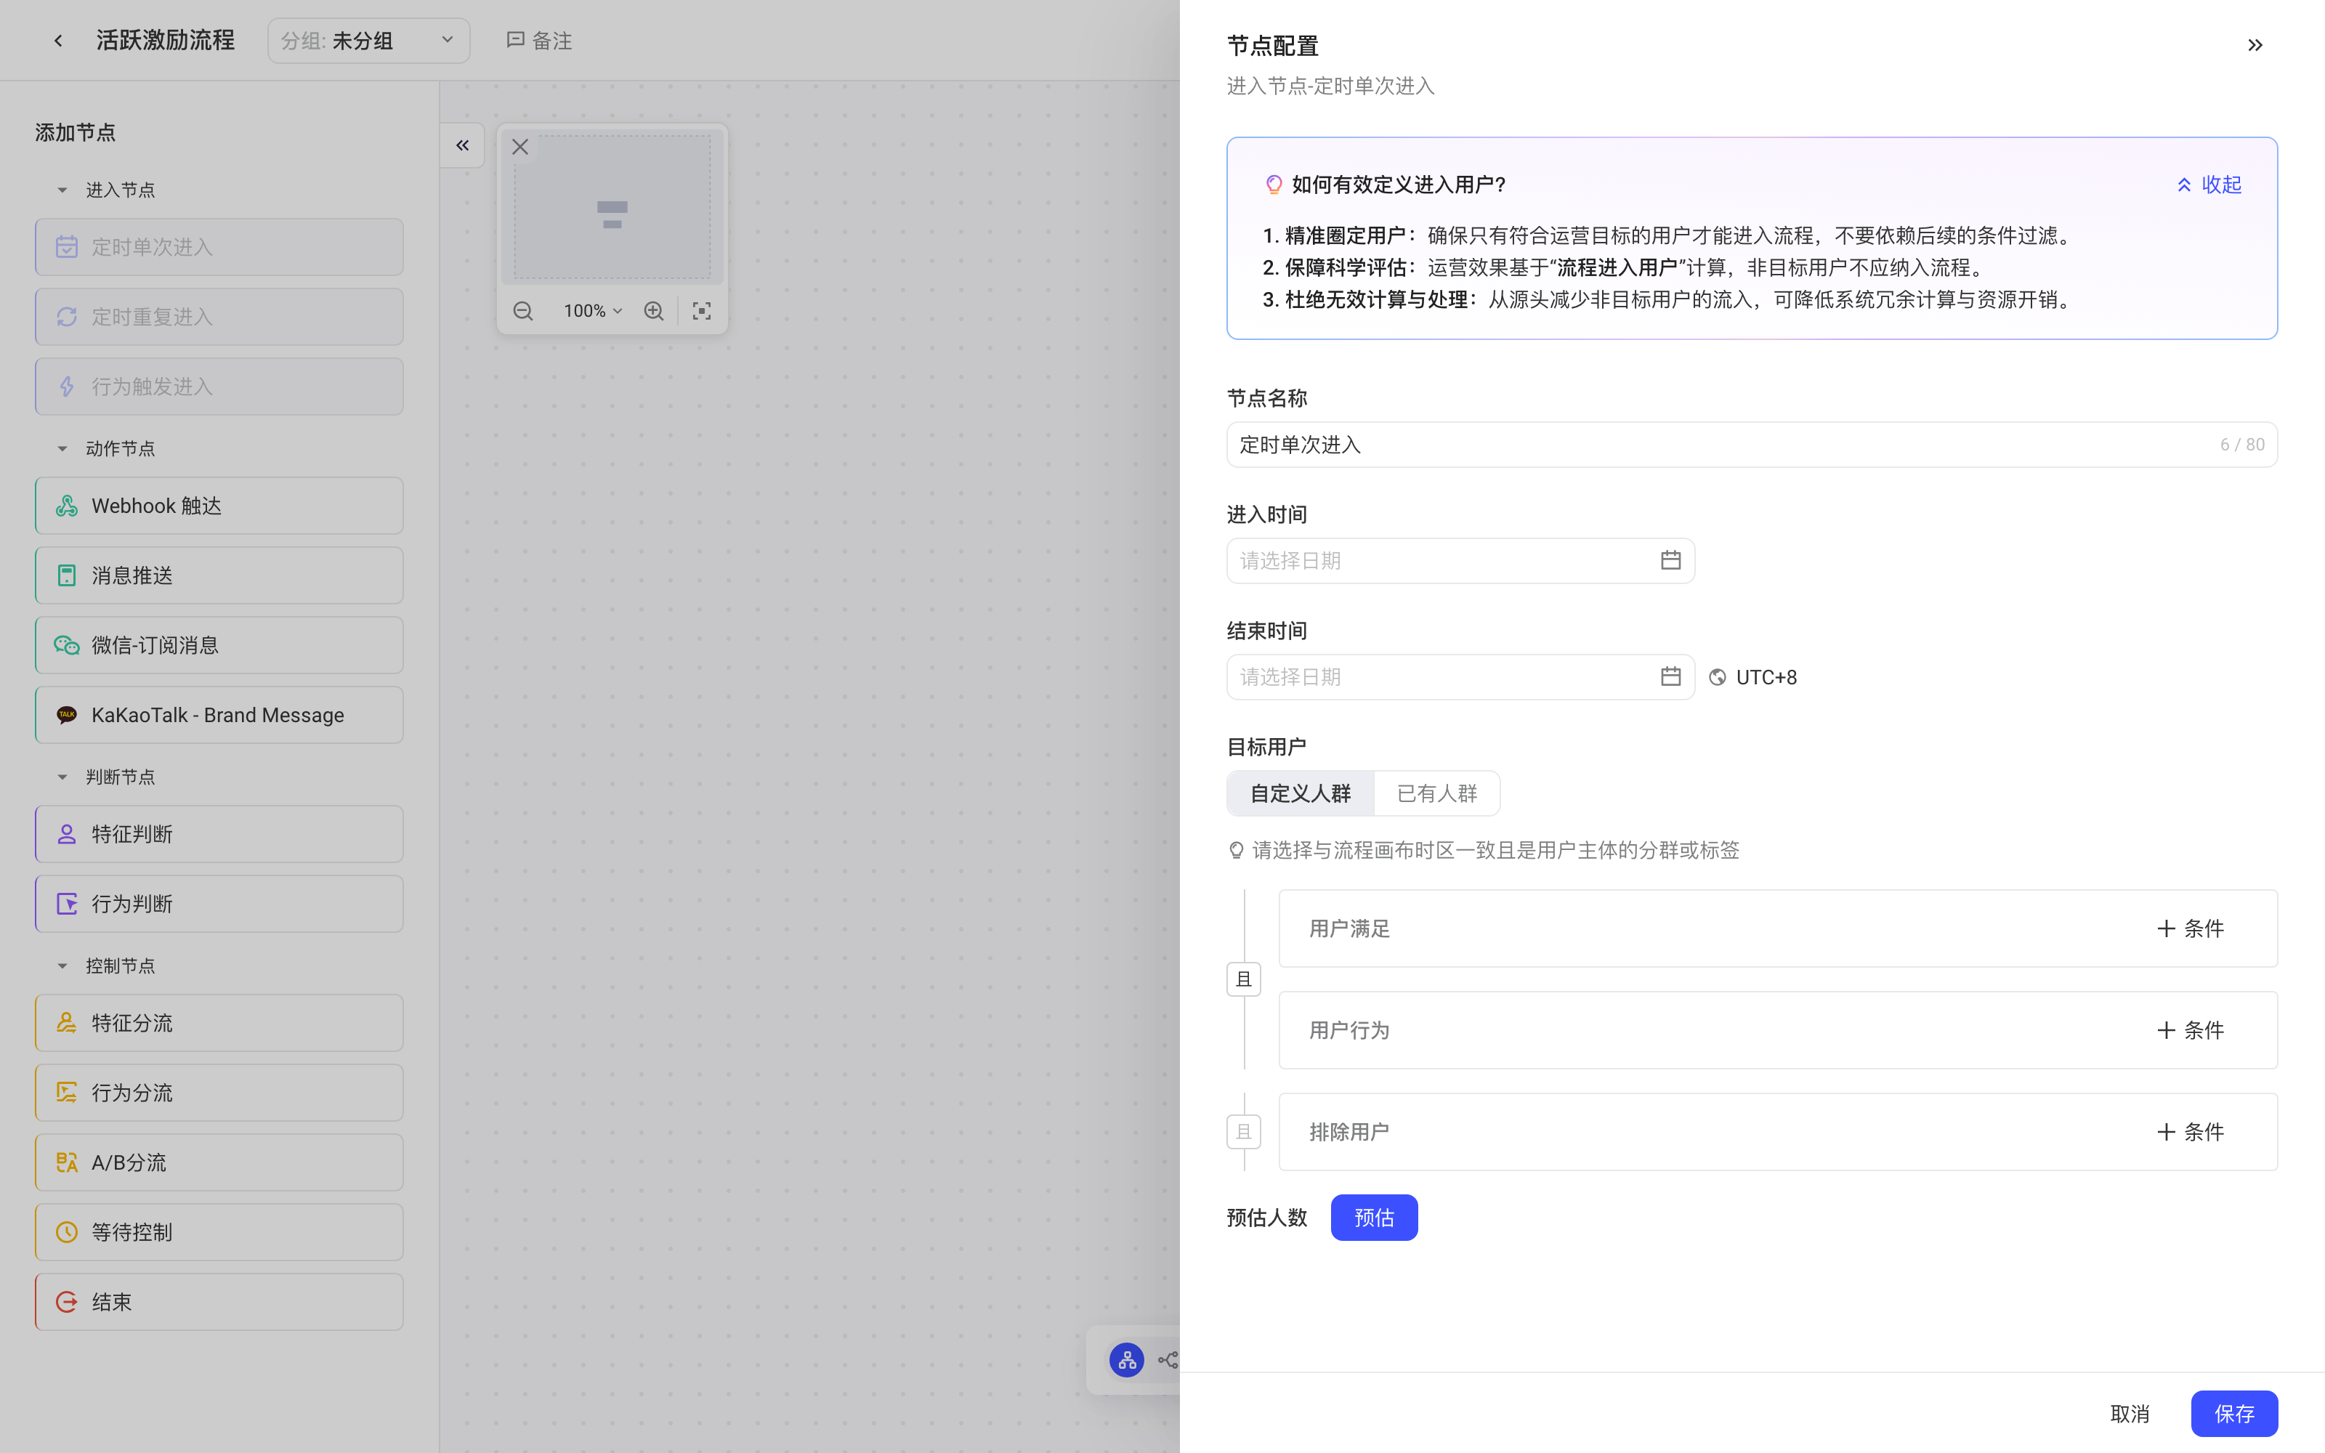The image size is (2325, 1453).
Task: Select the 特征判断 node
Action: click(x=219, y=834)
